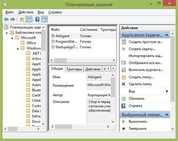The height and width of the screenshot is (141, 178).
Task: Click the green Выполнить play icon
Action: pyautogui.click(x=124, y=121)
